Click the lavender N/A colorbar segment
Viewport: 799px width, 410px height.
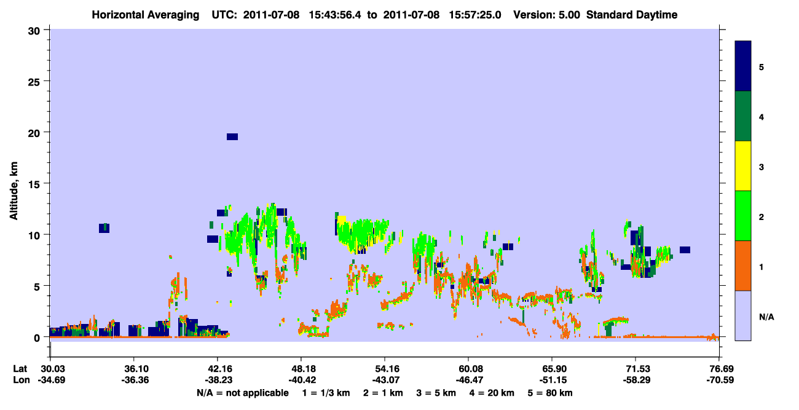(743, 315)
